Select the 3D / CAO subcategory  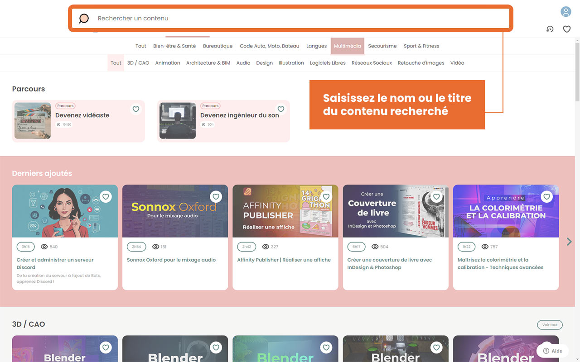tap(138, 63)
